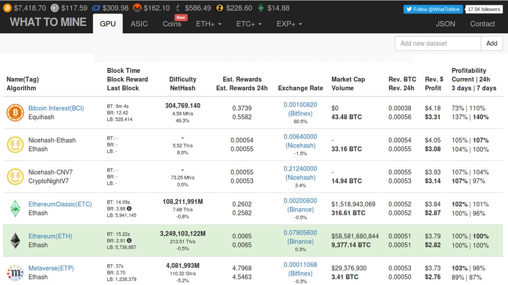Click the $1,518,943,069 market cap value

point(353,205)
